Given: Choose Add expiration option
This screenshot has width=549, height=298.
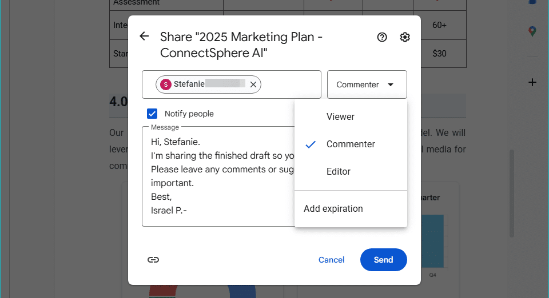Looking at the screenshot, I should pos(351,208).
